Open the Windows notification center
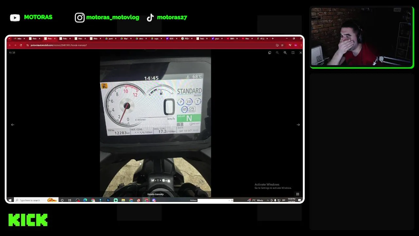This screenshot has height=236, width=419. (300, 200)
